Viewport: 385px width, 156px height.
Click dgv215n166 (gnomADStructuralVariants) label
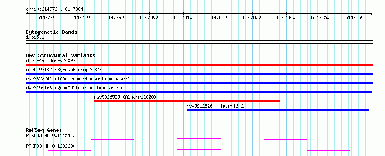tap(74, 88)
